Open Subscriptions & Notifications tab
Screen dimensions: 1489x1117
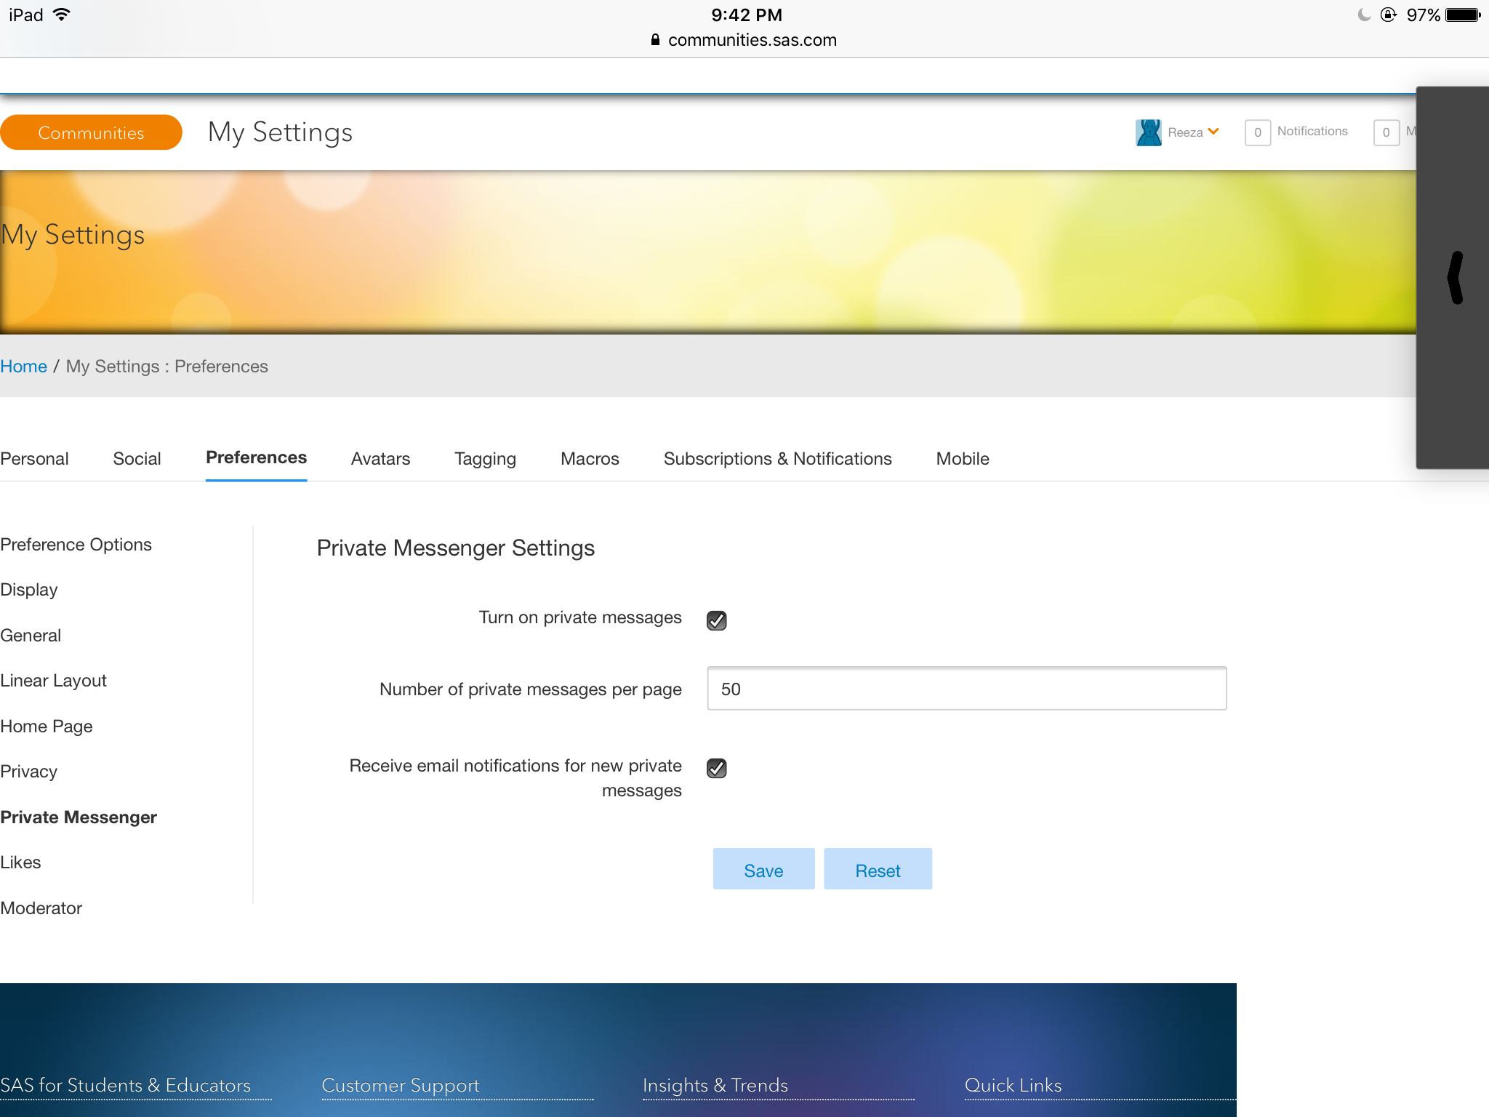coord(777,459)
